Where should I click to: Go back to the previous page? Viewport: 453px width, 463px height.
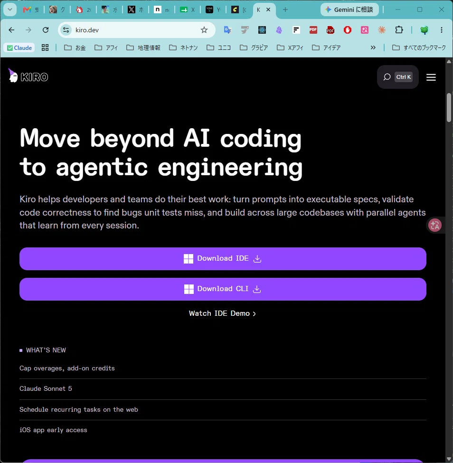11,30
